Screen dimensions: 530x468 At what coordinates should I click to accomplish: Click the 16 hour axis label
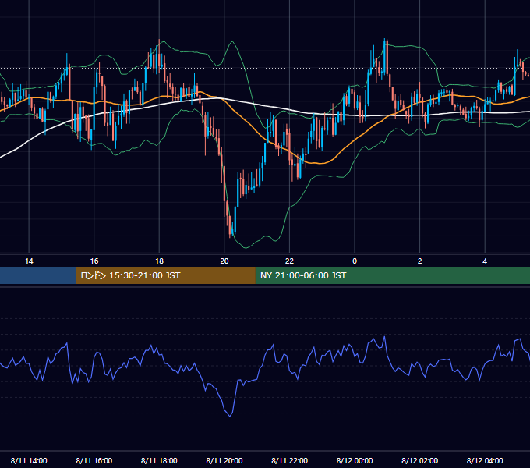tap(94, 261)
